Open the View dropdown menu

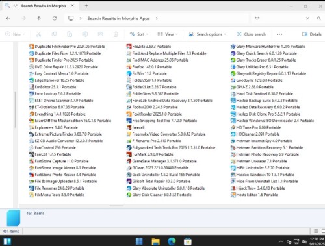168,34
